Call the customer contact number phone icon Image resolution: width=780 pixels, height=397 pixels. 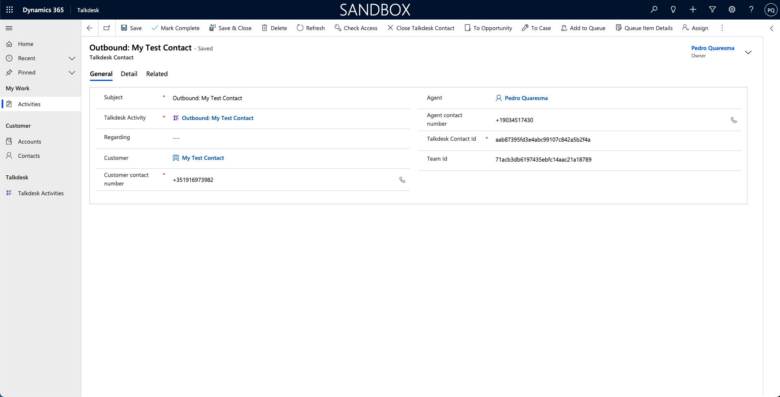coord(402,180)
